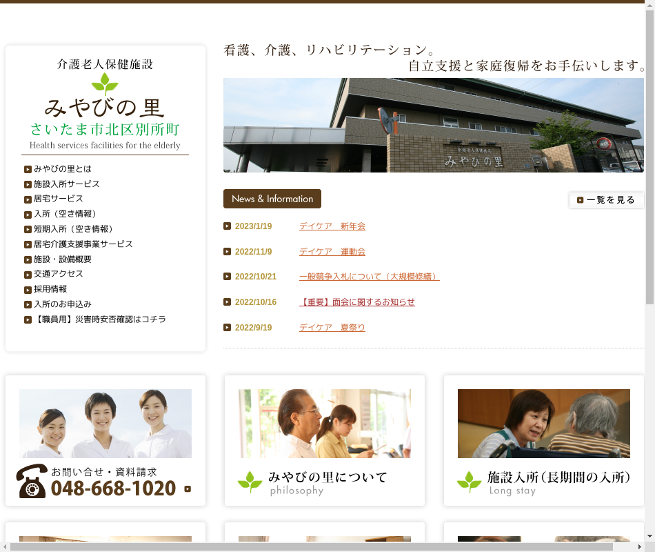
Task: Open 居宅介護支援事業サービス menu item
Action: [x=83, y=244]
